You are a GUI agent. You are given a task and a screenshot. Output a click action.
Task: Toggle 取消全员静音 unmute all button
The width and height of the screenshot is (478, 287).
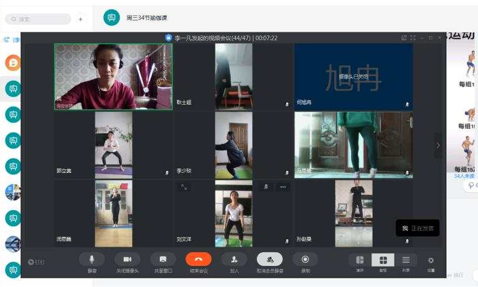pos(270,260)
